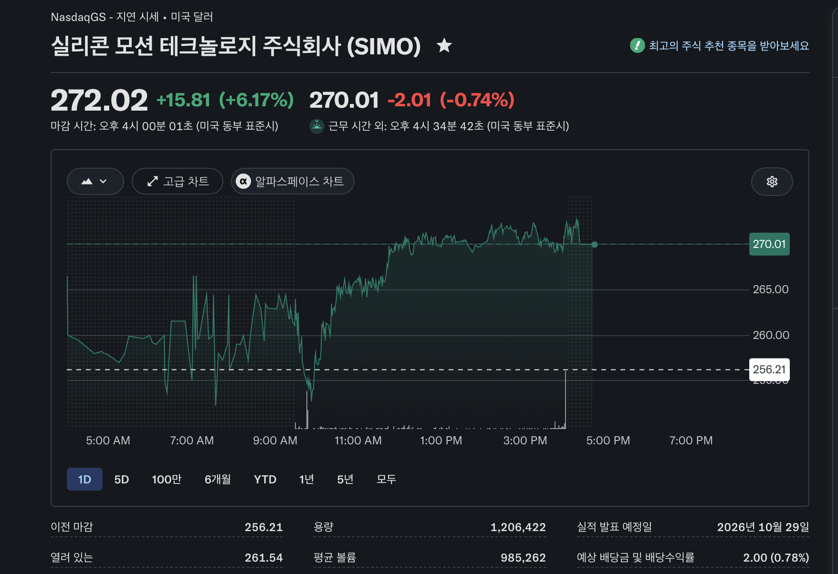
Task: Show the 모두 full history range
Action: click(386, 479)
